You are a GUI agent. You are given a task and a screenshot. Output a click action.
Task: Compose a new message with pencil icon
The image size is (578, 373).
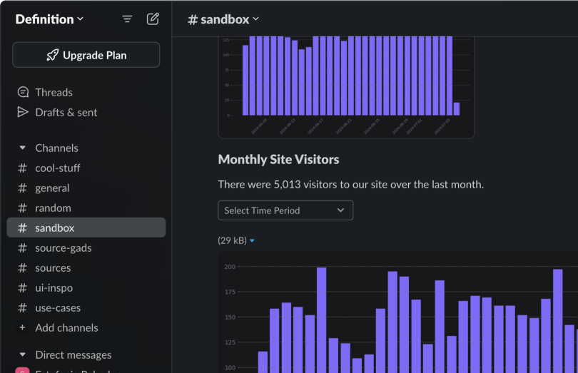(x=153, y=19)
